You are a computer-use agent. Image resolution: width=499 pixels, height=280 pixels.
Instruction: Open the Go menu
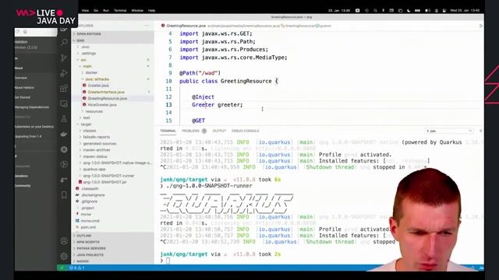(x=96, y=10)
